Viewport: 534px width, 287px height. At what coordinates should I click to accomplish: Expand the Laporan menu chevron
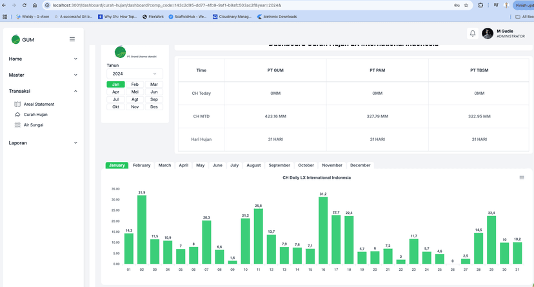point(75,143)
